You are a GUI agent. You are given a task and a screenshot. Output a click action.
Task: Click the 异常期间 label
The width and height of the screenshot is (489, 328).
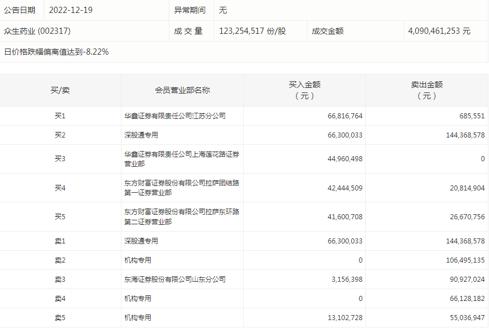(190, 10)
